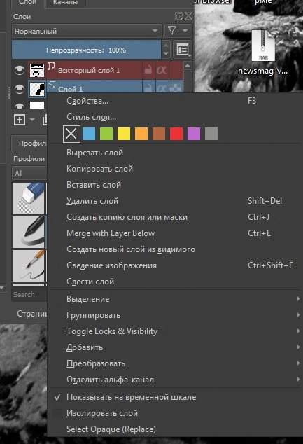This screenshot has width=303, height=444.
Task: Pick the blue layer color label
Action: coord(89,134)
